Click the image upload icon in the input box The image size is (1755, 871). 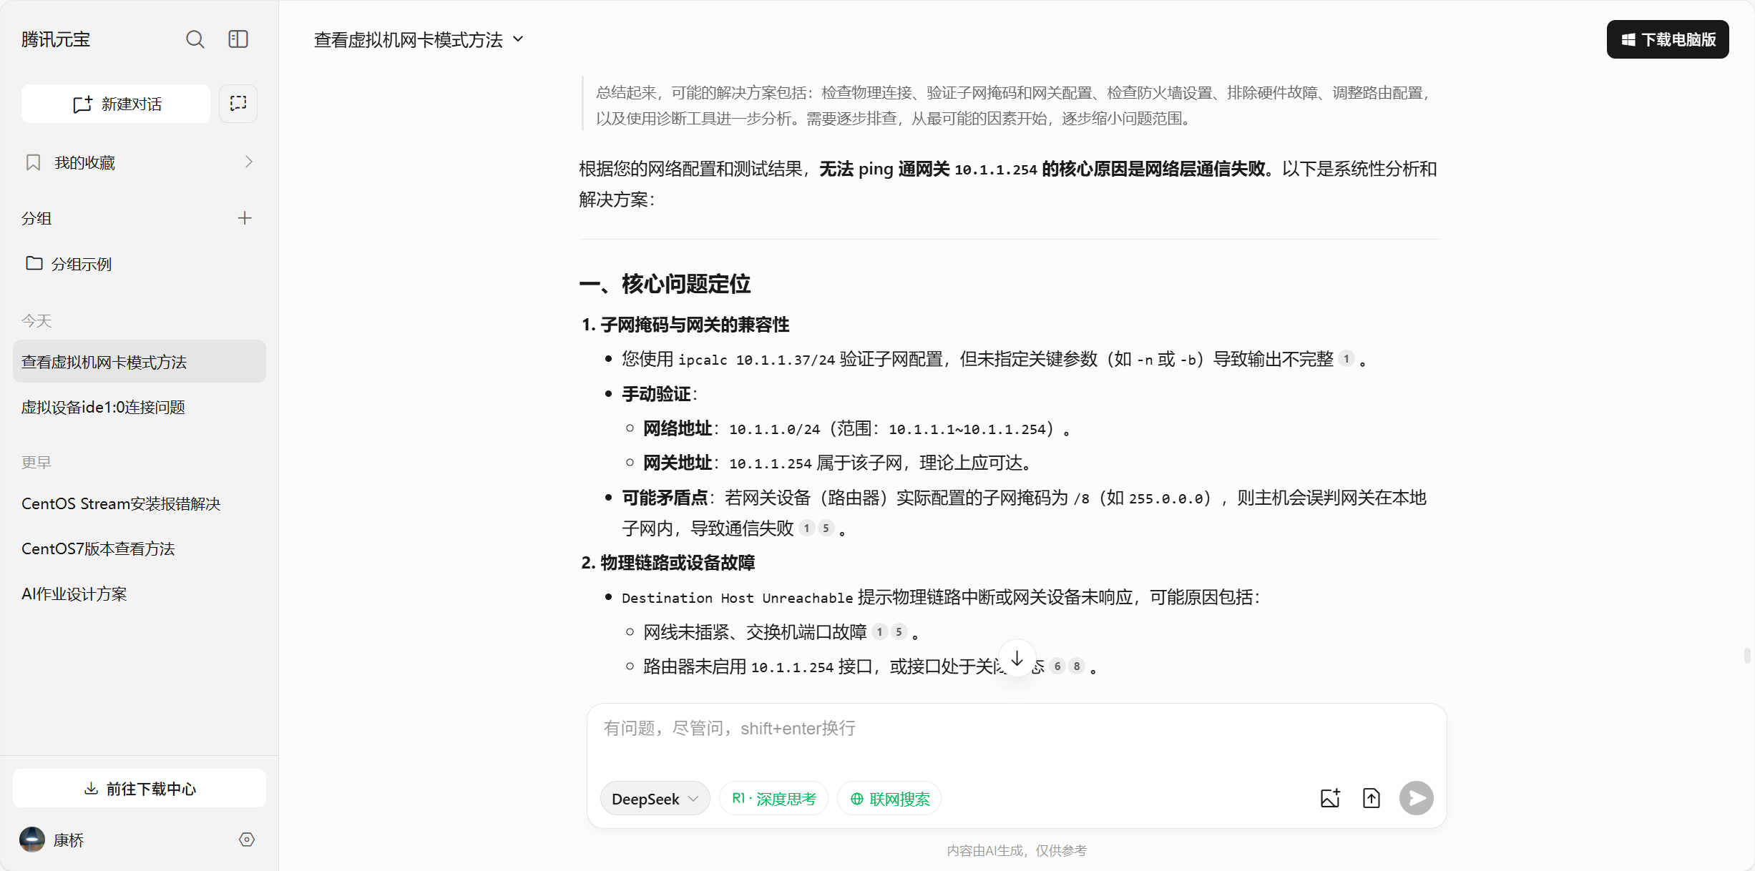[x=1330, y=798]
